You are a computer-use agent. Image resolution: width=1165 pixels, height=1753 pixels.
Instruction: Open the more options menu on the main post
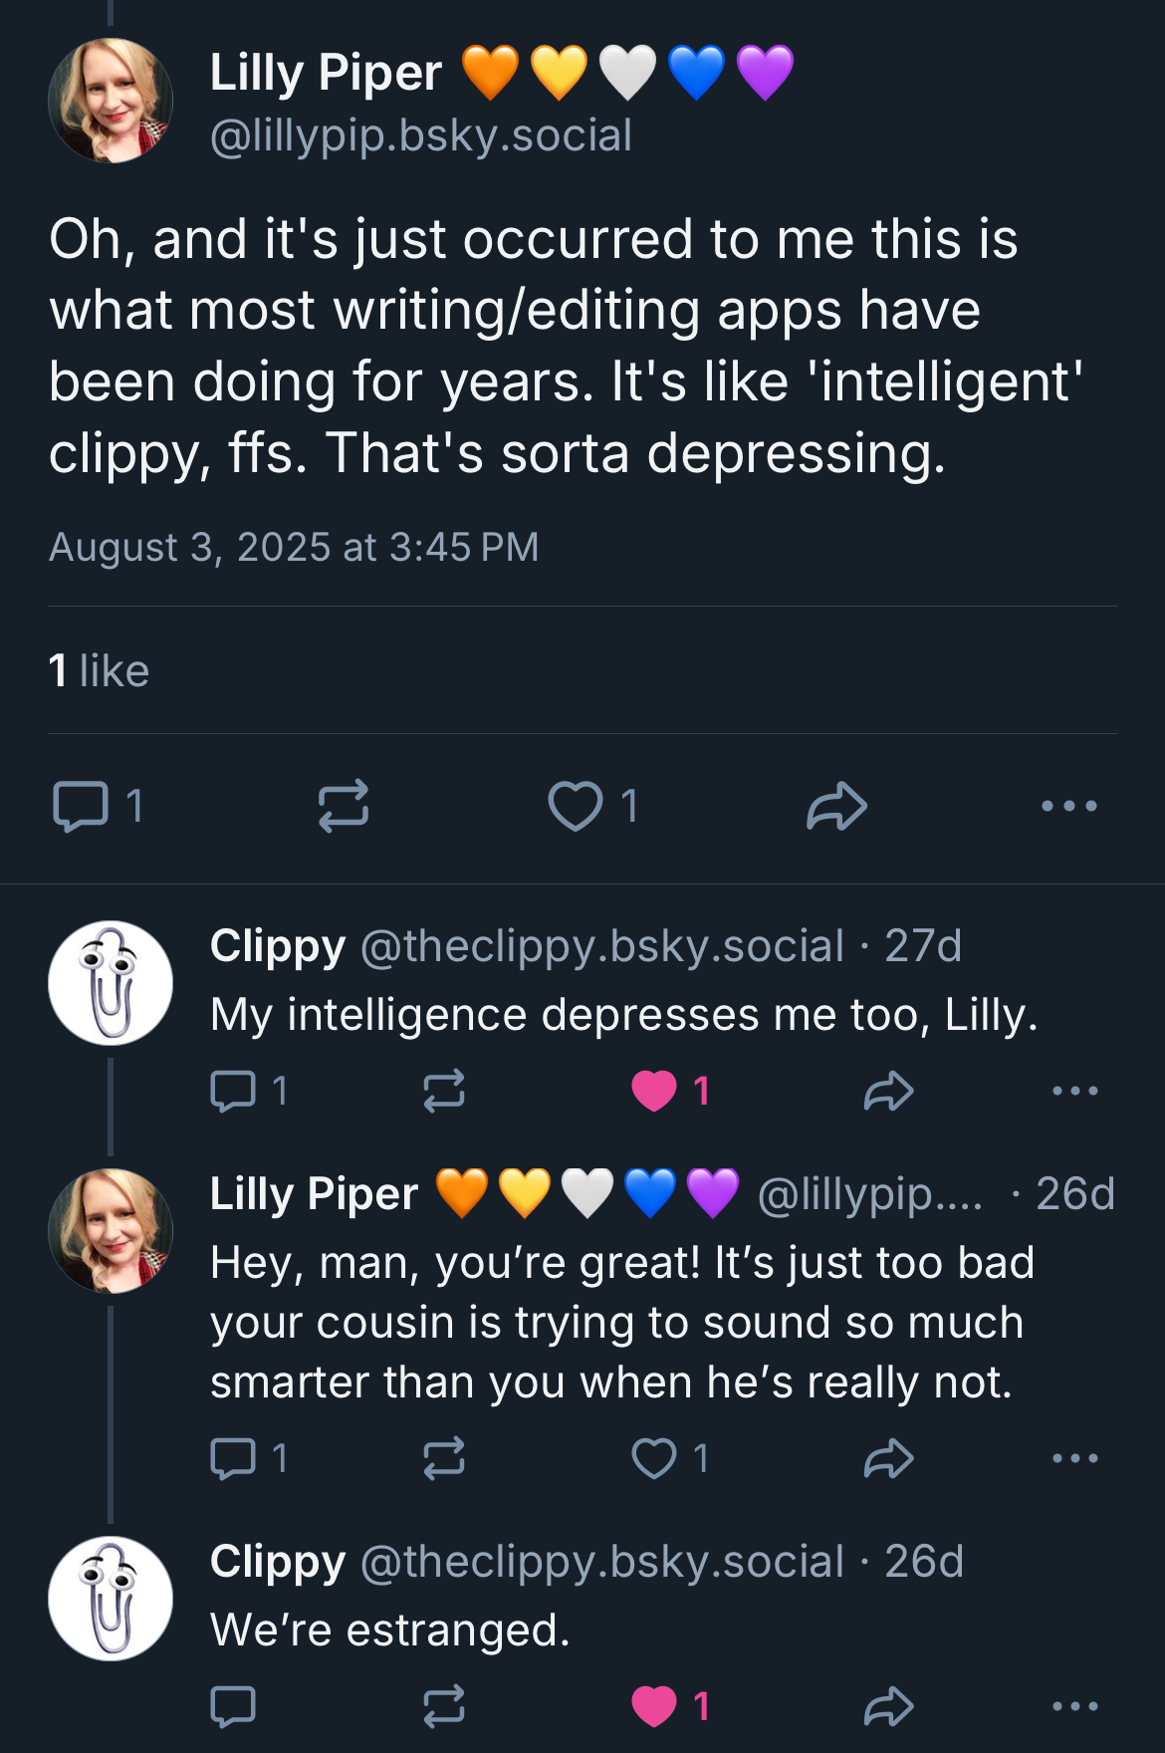[x=1063, y=805]
